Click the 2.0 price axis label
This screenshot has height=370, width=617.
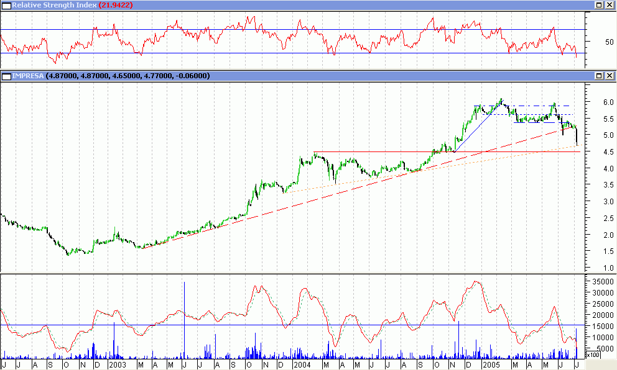(608, 235)
